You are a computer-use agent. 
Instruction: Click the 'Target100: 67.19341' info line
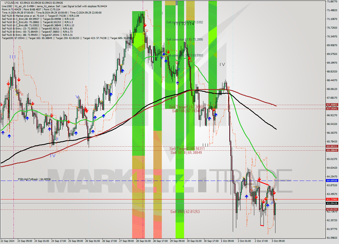(x=68, y=38)
